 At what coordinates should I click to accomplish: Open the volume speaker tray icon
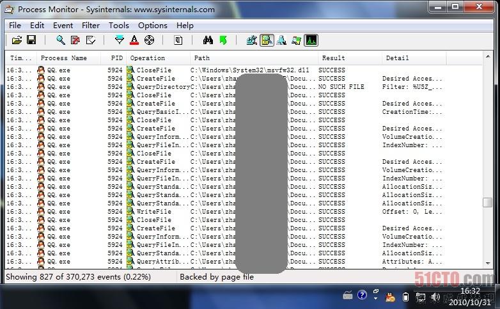(435, 297)
